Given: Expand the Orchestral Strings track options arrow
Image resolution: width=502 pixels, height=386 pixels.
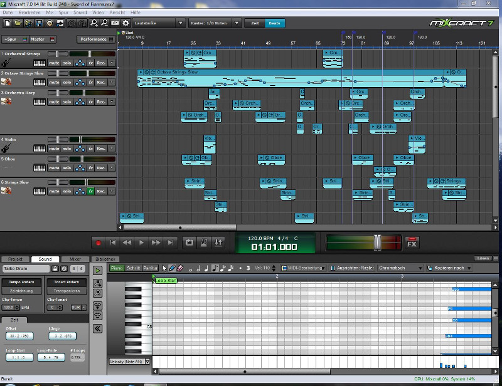Looking at the screenshot, I should pos(112,63).
